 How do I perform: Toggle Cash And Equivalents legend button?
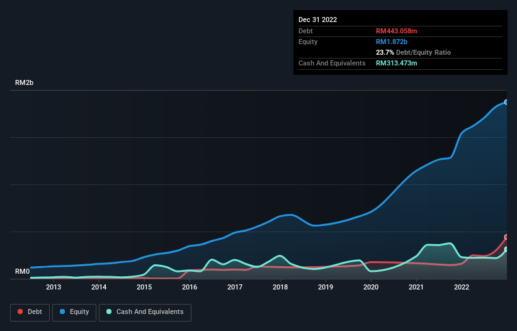click(145, 312)
